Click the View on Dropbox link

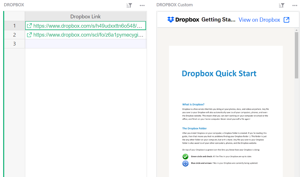click(x=259, y=20)
